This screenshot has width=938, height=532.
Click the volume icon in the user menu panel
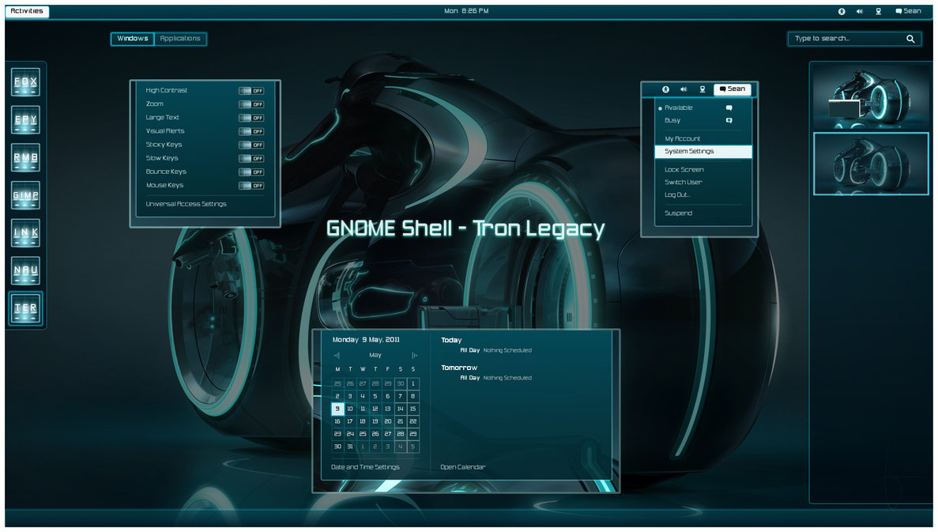[684, 89]
